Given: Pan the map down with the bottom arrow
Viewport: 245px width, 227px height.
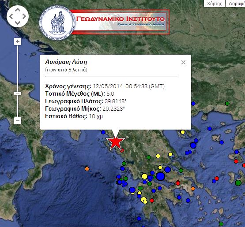Looking at the screenshot, I should (18, 22).
